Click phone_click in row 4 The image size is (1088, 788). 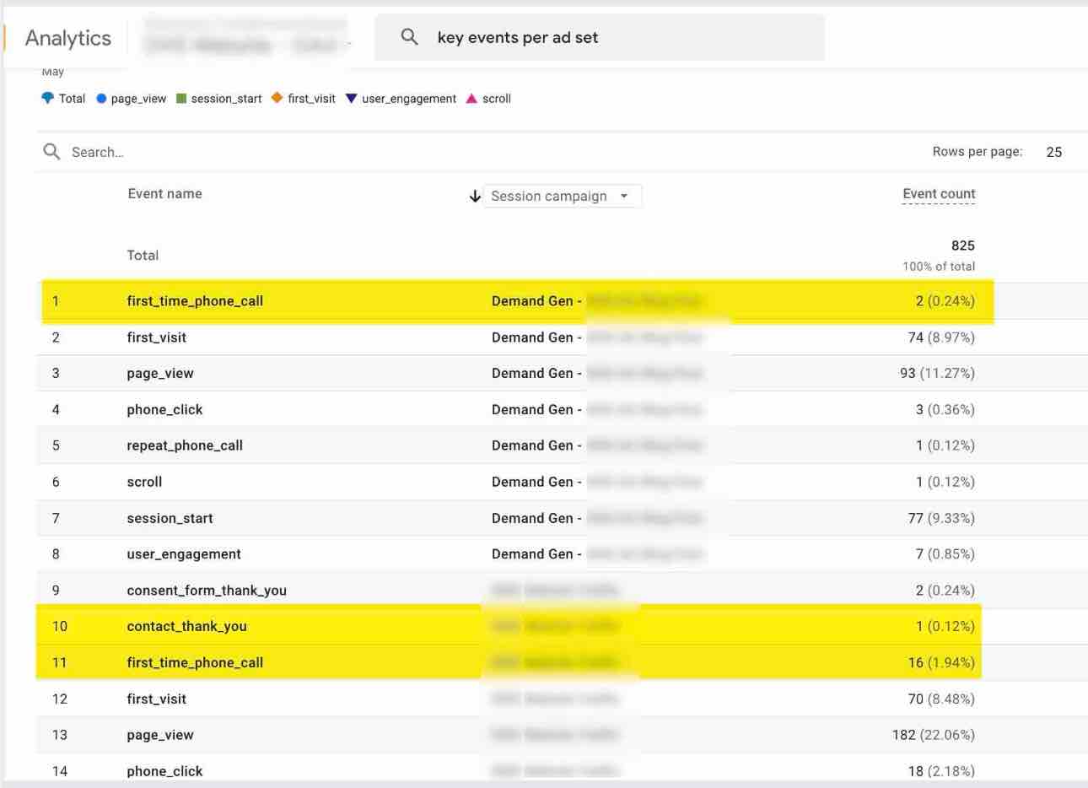click(x=165, y=410)
